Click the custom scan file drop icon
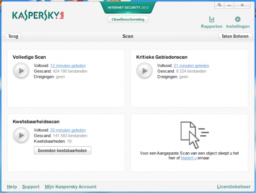The image size is (256, 193). coord(195,135)
